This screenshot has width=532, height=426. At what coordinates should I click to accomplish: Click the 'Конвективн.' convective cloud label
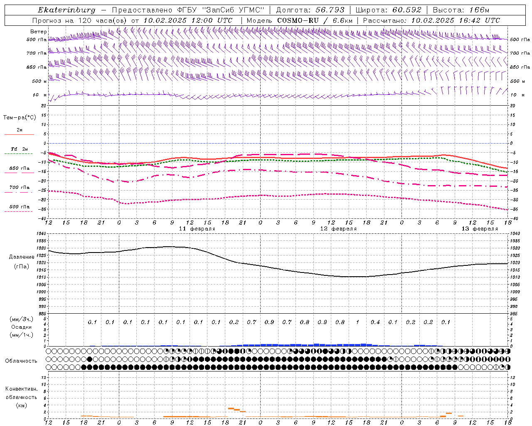coord(21,389)
